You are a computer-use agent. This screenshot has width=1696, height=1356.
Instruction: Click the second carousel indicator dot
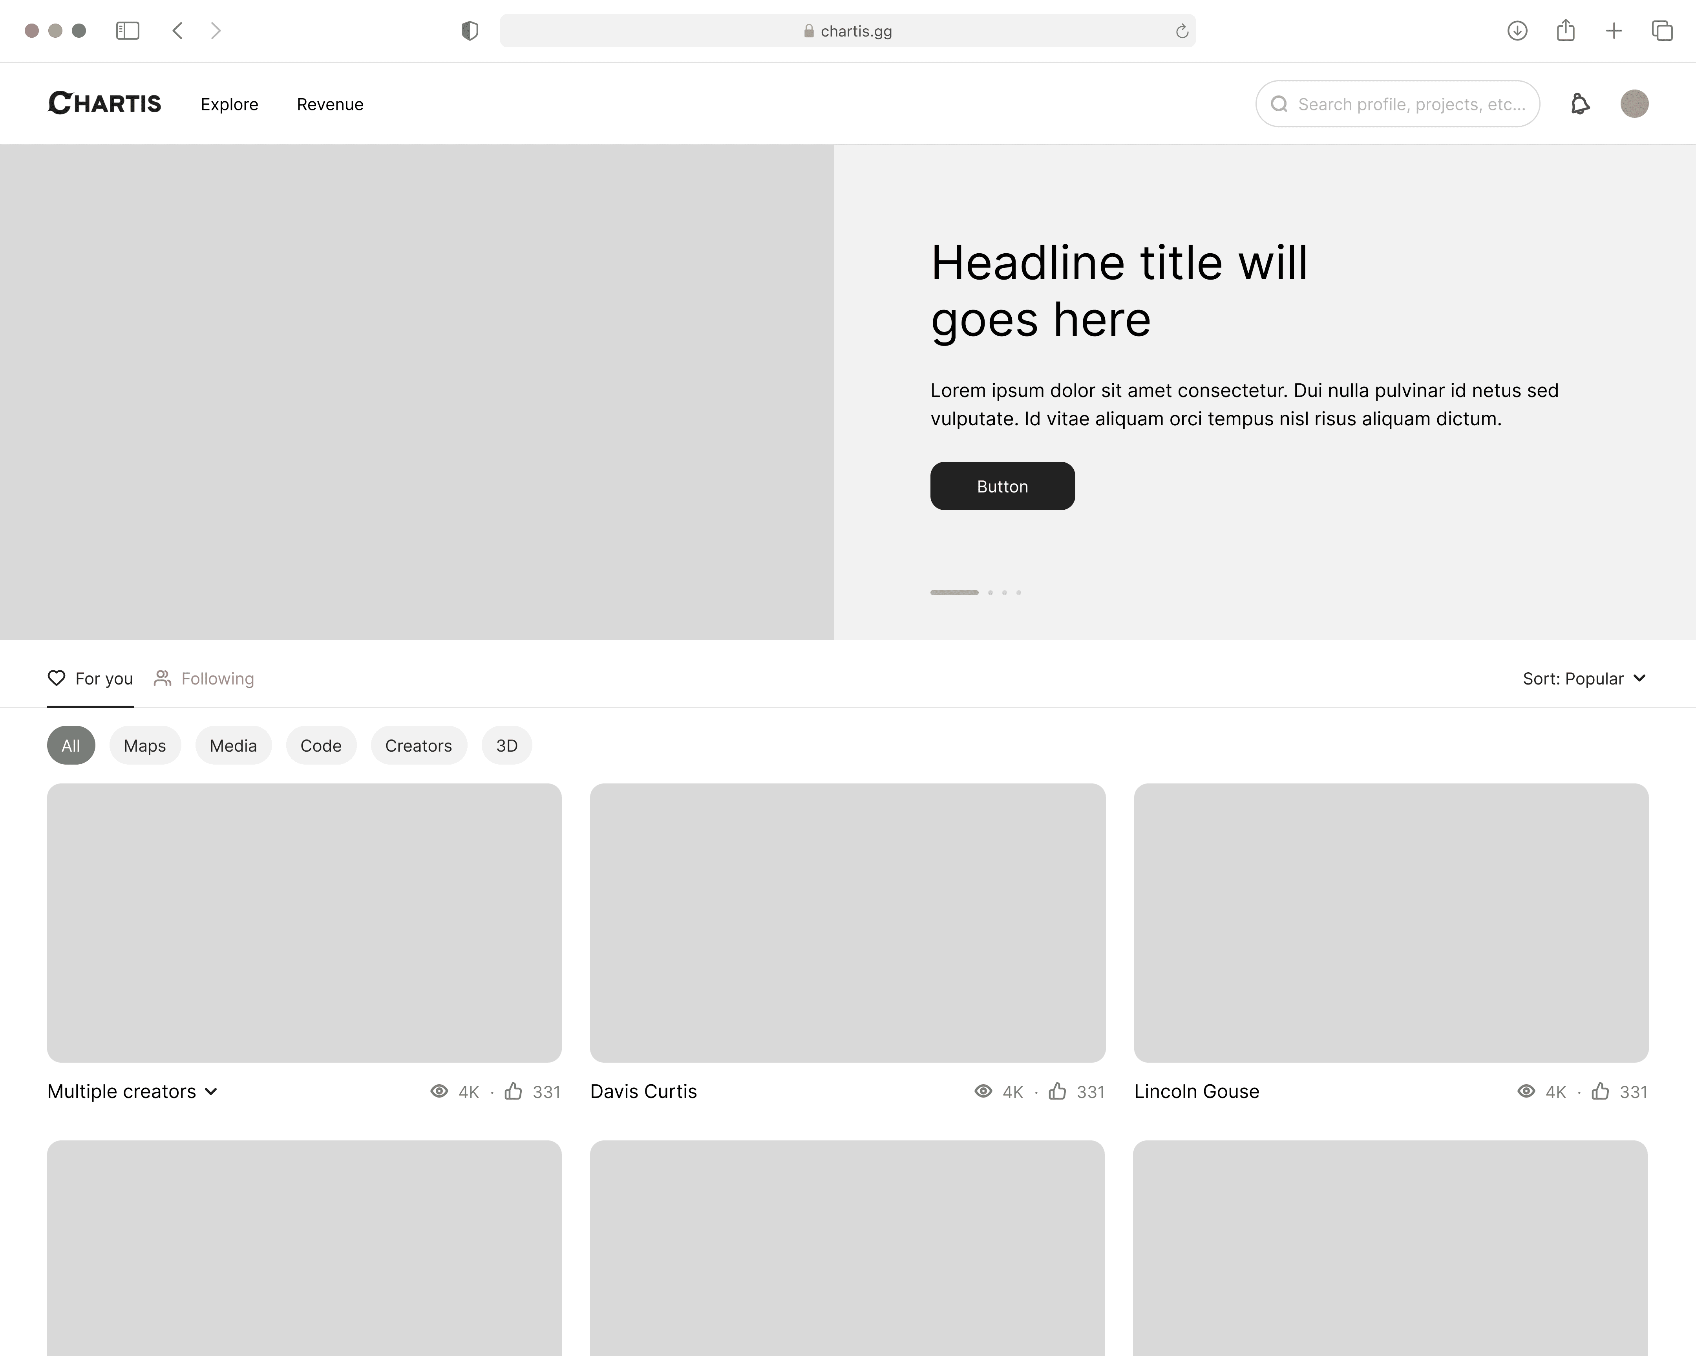click(x=991, y=593)
